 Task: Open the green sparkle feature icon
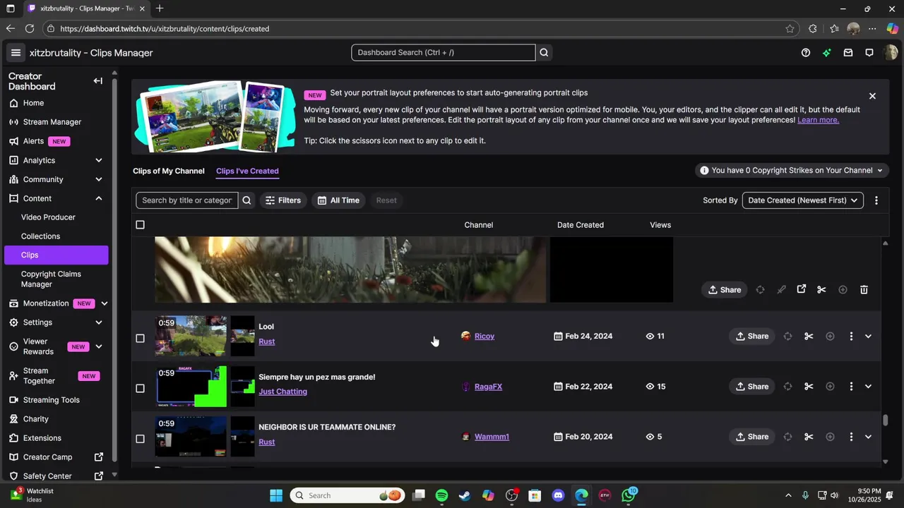827,52
